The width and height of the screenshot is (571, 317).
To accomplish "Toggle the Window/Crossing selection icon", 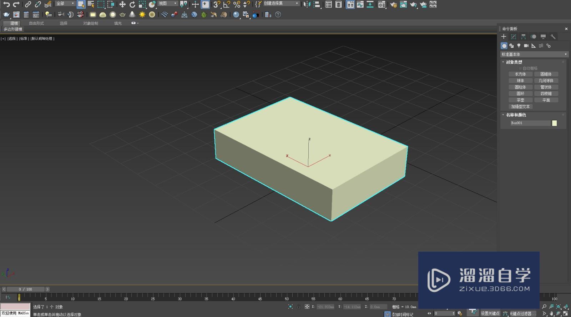I will pos(111,4).
